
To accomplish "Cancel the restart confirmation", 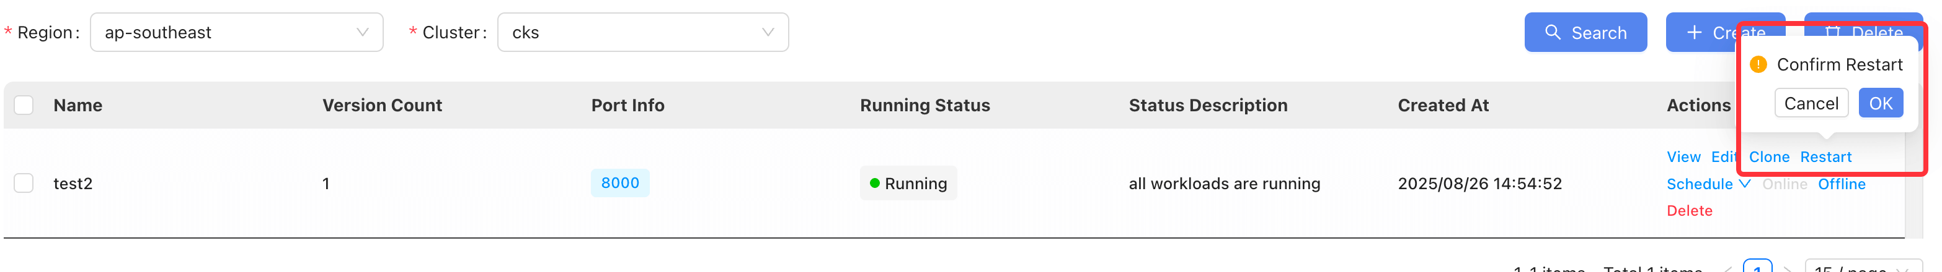I will point(1811,103).
